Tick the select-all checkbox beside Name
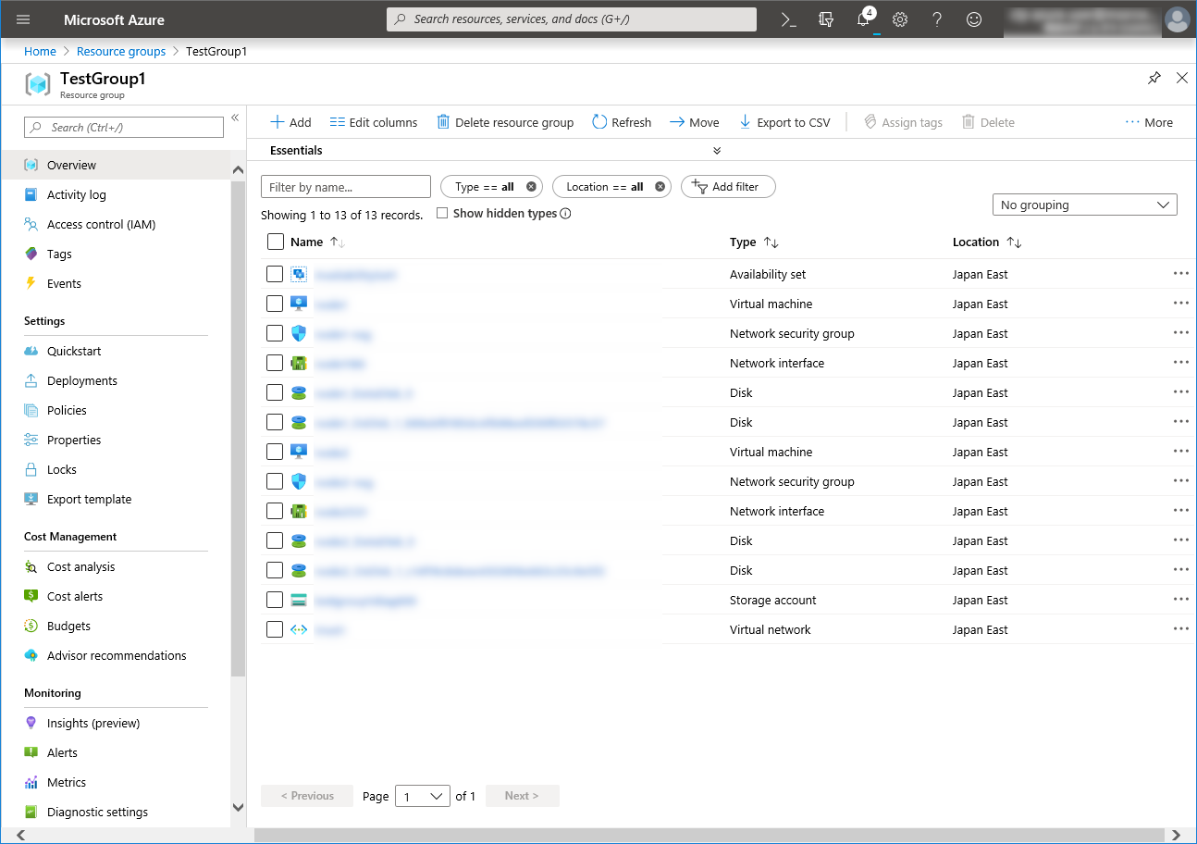This screenshot has height=844, width=1197. tap(275, 242)
